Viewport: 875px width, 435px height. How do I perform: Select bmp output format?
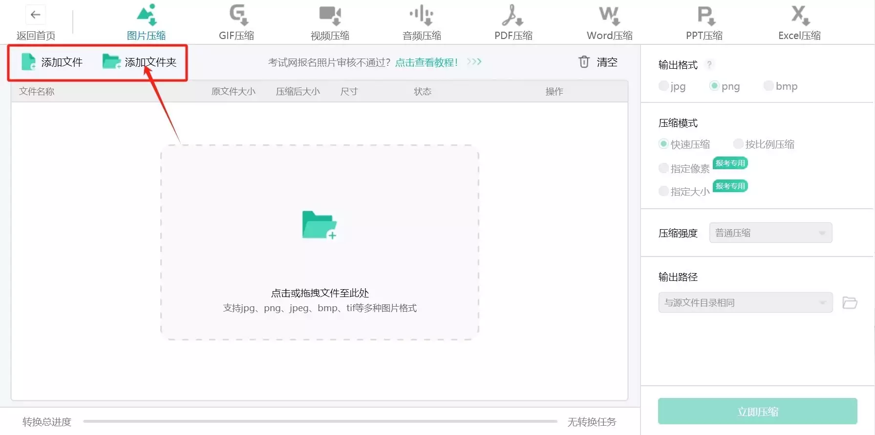tap(768, 86)
